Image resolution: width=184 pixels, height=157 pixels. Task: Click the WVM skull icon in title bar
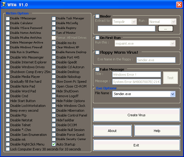click(4, 4)
